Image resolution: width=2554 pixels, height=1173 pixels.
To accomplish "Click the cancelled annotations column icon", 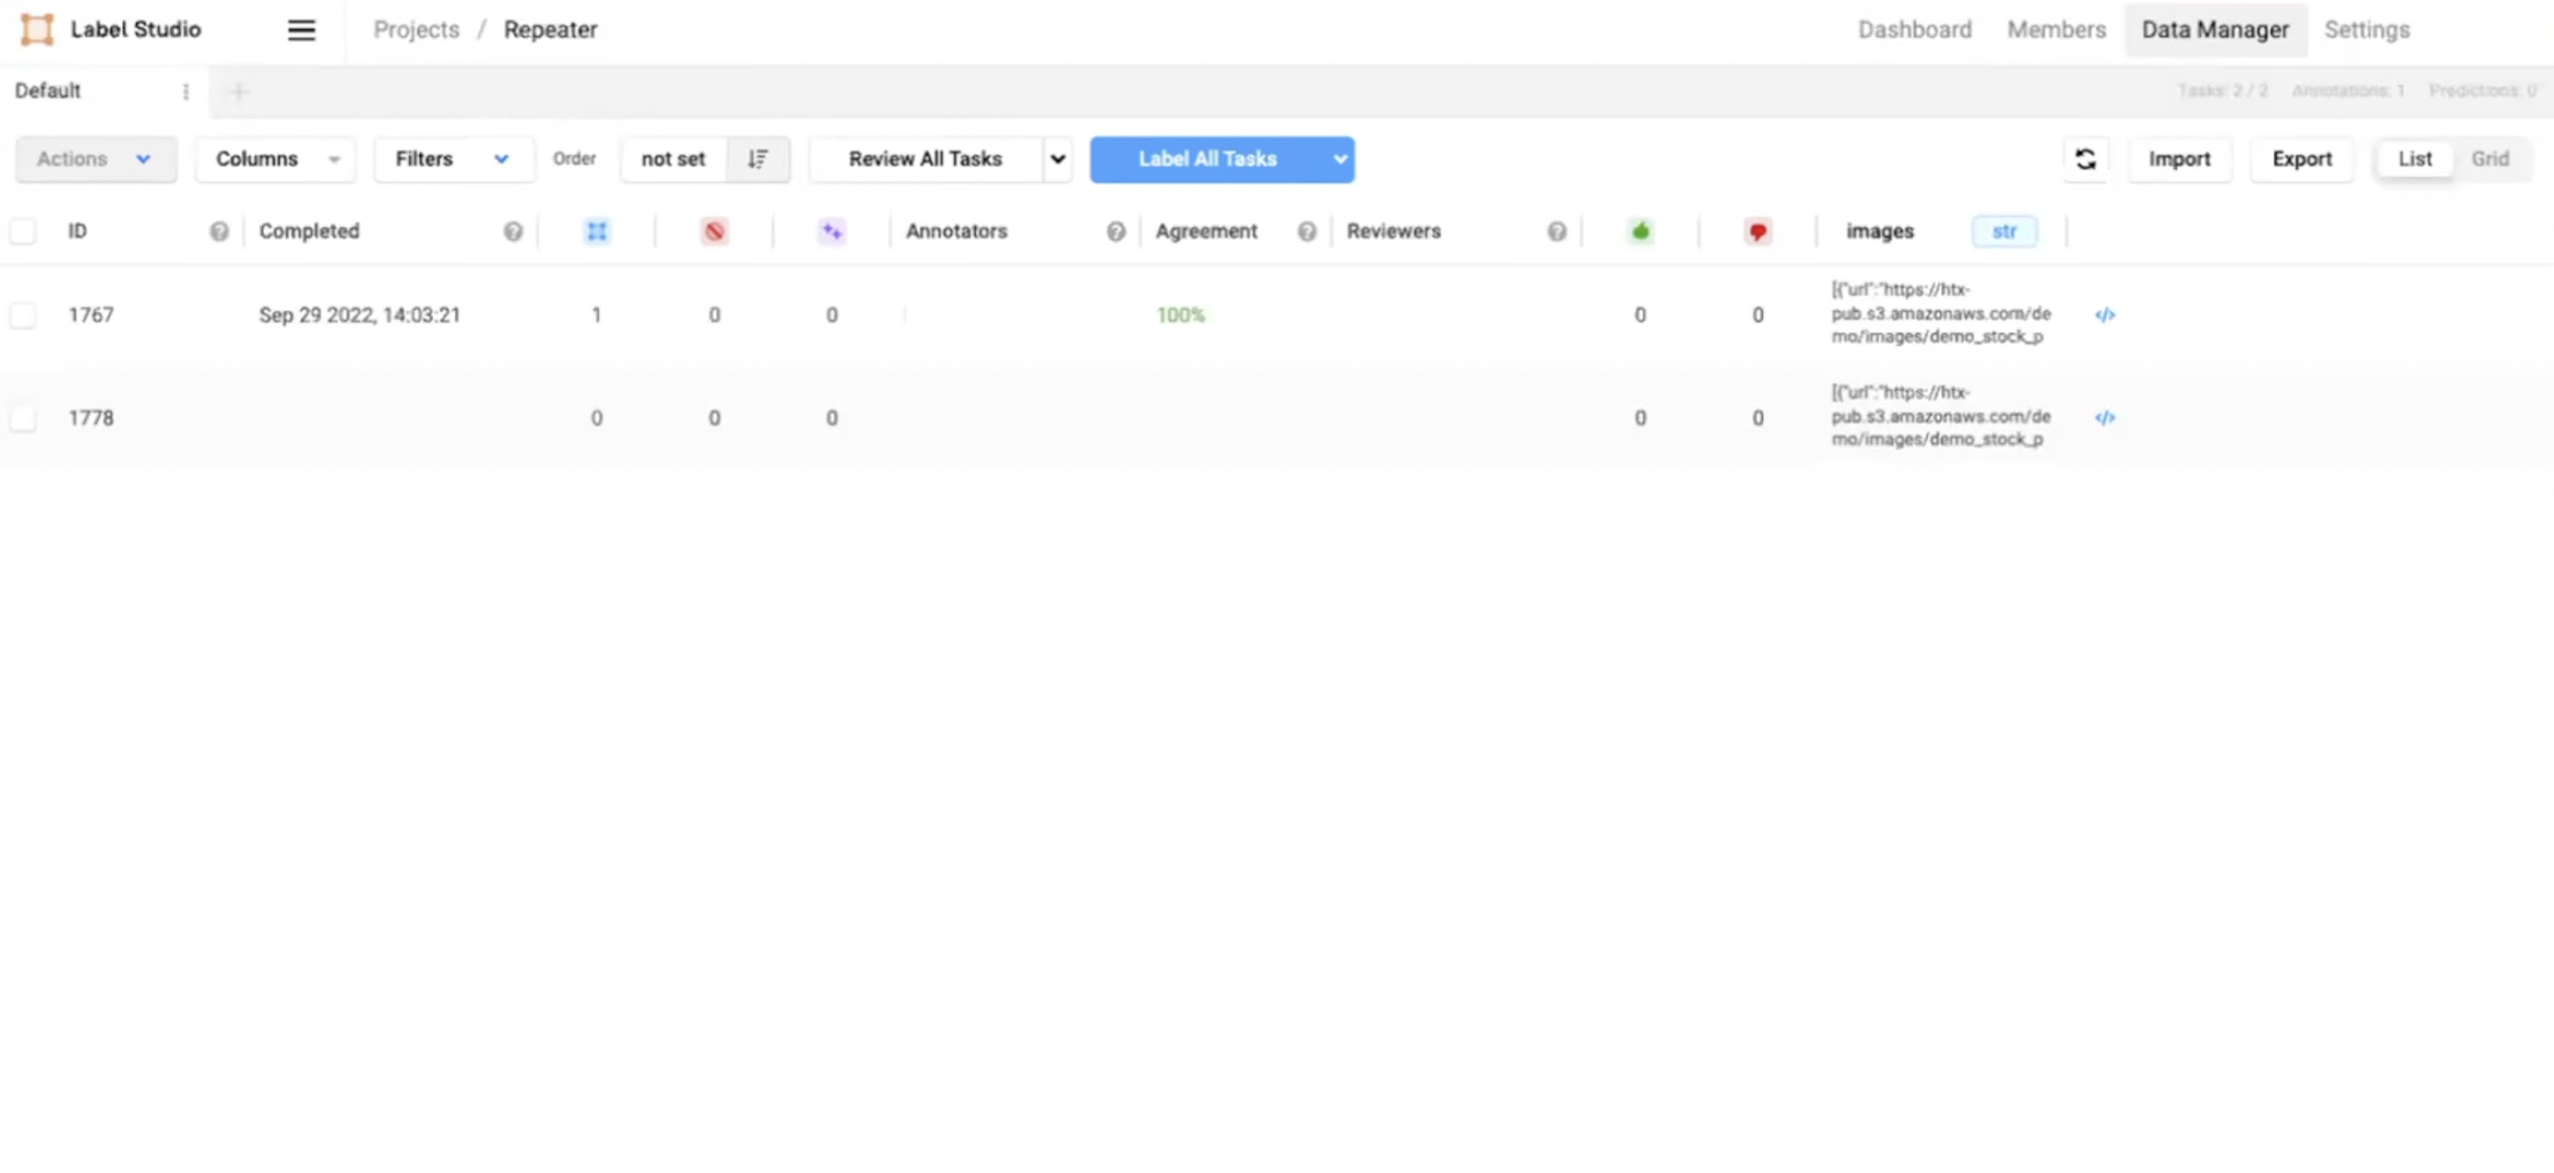I will point(715,231).
